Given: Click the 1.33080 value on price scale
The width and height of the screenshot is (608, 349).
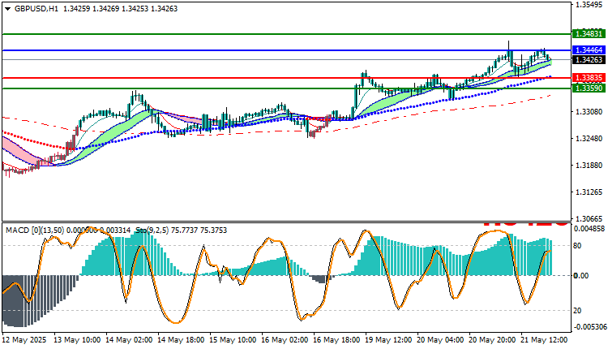Looking at the screenshot, I should (x=588, y=111).
